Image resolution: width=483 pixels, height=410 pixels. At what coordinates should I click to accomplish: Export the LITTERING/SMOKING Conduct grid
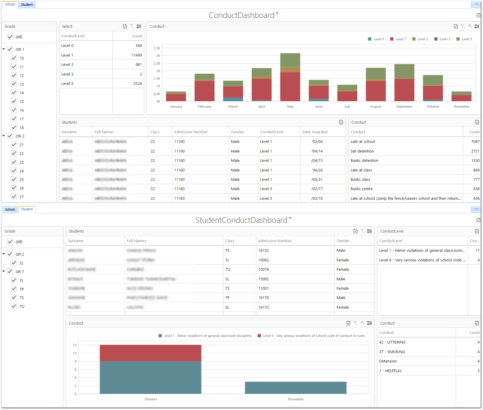pos(477,323)
